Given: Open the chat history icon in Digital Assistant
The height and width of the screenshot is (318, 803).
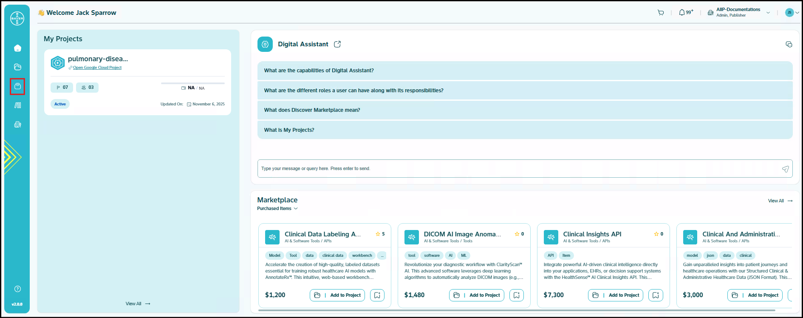Looking at the screenshot, I should 789,45.
